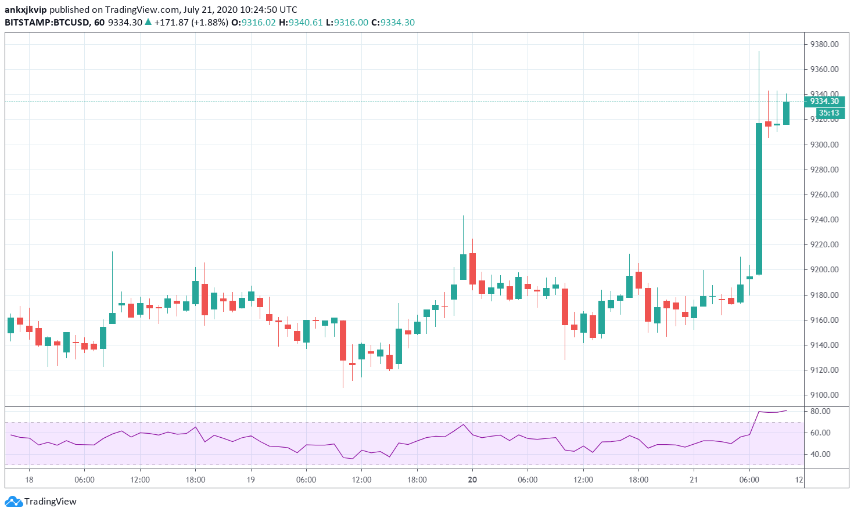Click the countdown timer label 35:13
Image resolution: width=854 pixels, height=515 pixels.
coord(829,113)
